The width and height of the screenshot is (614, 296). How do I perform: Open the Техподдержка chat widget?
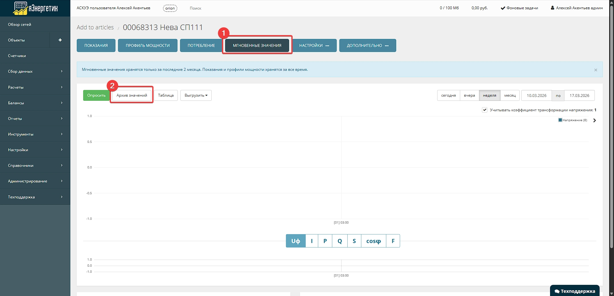tap(575, 291)
